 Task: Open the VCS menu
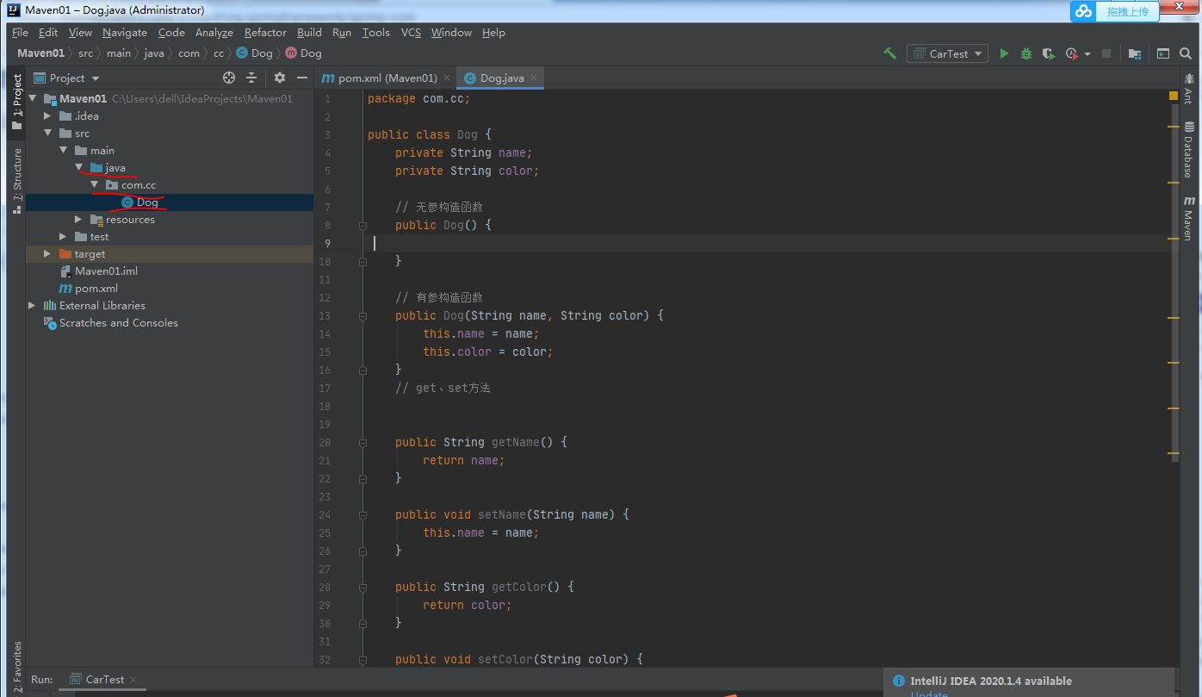[412, 33]
